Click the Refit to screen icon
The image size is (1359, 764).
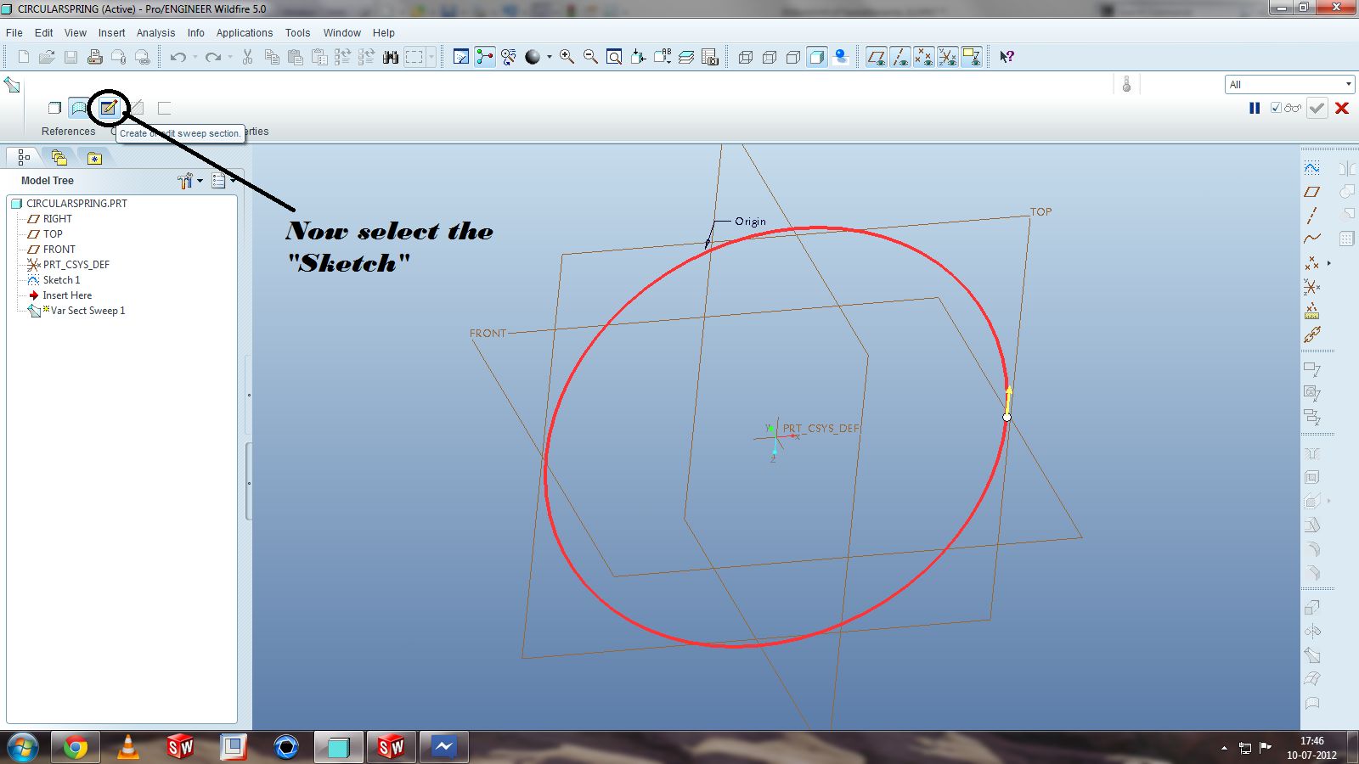[614, 57]
